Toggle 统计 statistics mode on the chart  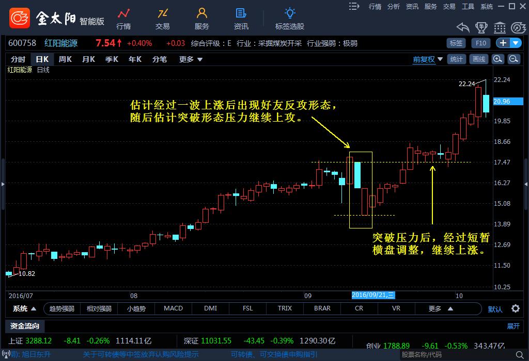456,59
